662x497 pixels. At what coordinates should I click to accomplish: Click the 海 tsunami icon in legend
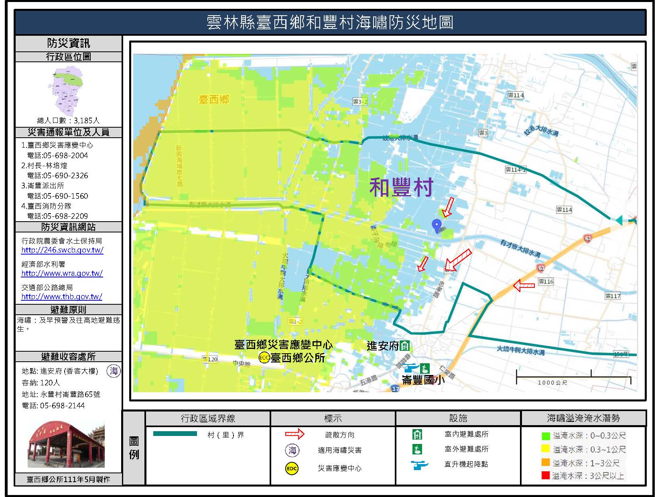click(292, 450)
